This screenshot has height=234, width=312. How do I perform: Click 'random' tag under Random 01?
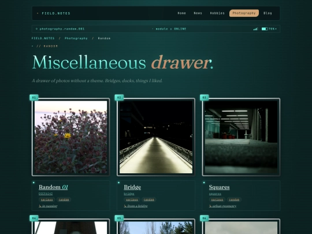click(64, 199)
